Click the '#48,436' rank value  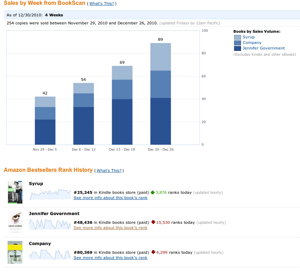(x=83, y=222)
